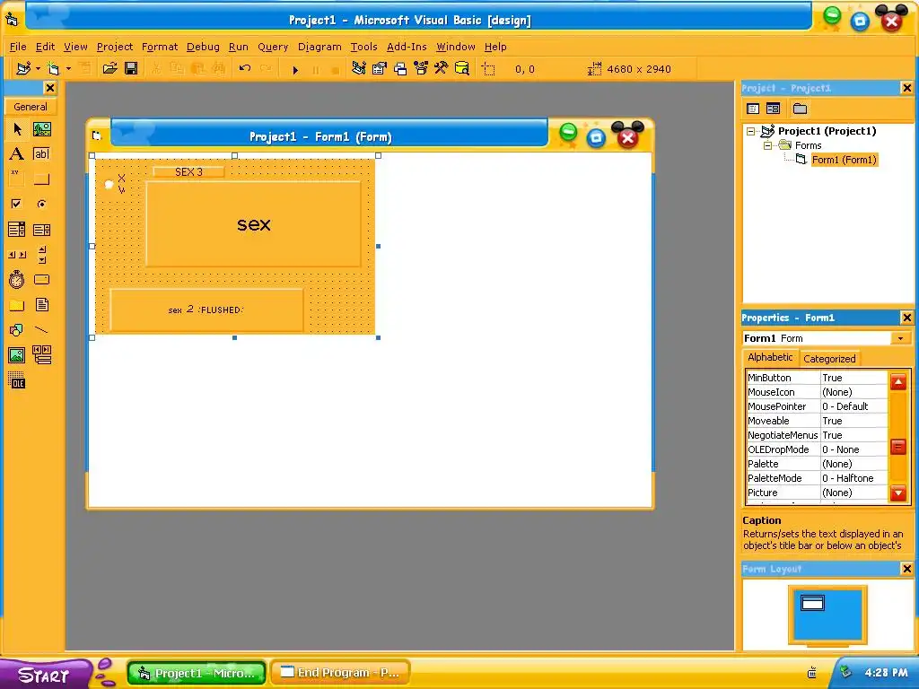This screenshot has width=919, height=689.
Task: Click View Code in Project panel
Action: click(753, 109)
